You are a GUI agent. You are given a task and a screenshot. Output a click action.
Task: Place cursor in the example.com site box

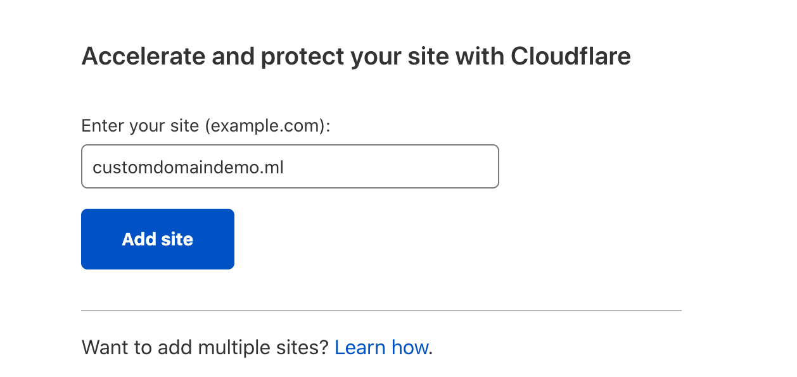[290, 166]
